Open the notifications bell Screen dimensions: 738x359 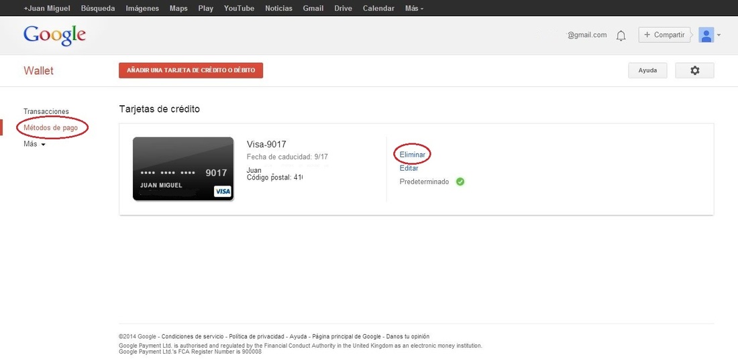[x=621, y=35]
